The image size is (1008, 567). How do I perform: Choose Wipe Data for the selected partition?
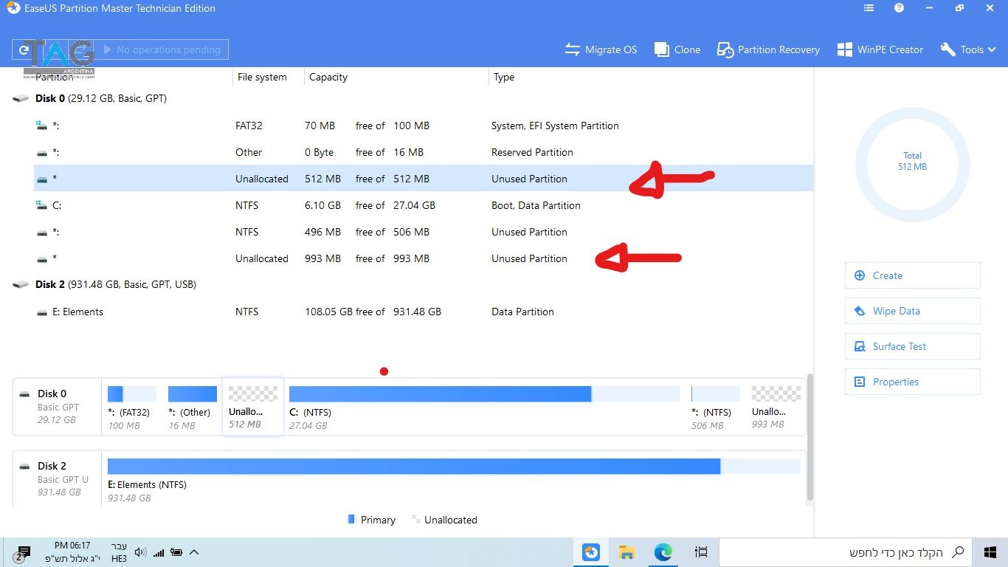coord(912,311)
